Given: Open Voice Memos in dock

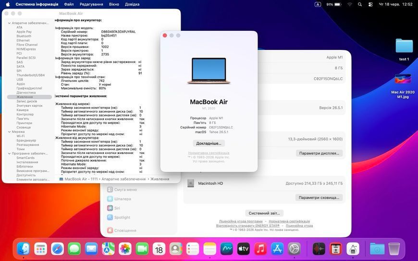Looking at the screenshot, I should pos(319,249).
